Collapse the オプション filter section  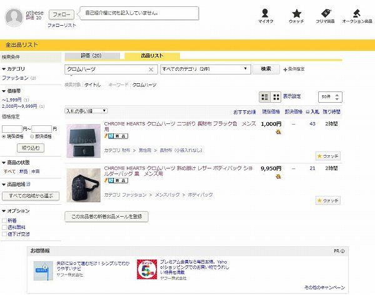click(16, 211)
